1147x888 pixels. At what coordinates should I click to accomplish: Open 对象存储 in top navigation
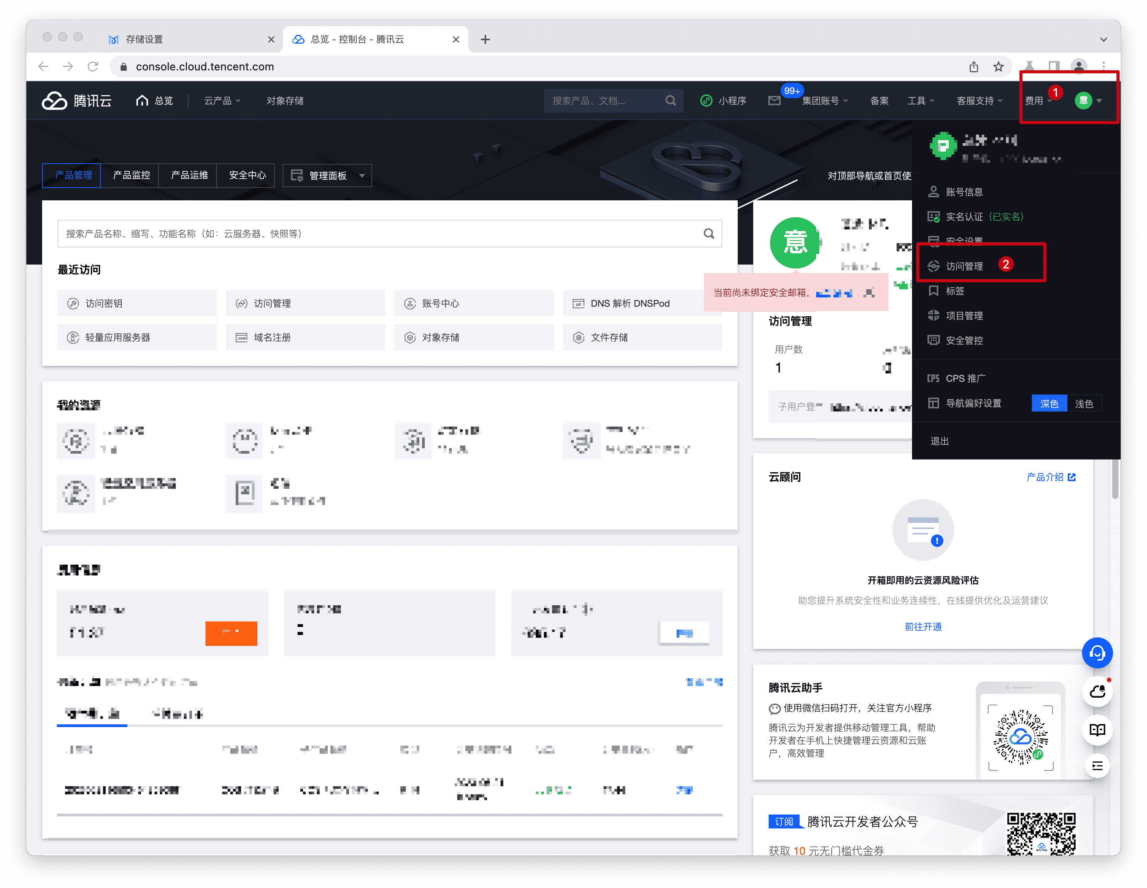point(285,100)
